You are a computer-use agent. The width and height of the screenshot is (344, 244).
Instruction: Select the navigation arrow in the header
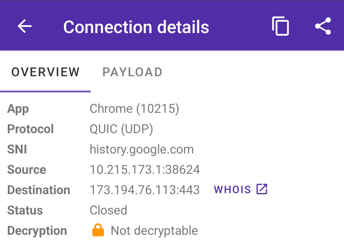coord(24,26)
